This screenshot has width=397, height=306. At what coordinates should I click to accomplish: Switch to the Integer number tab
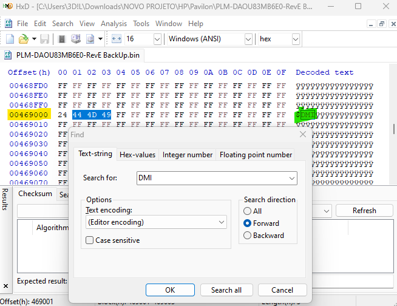coord(188,155)
